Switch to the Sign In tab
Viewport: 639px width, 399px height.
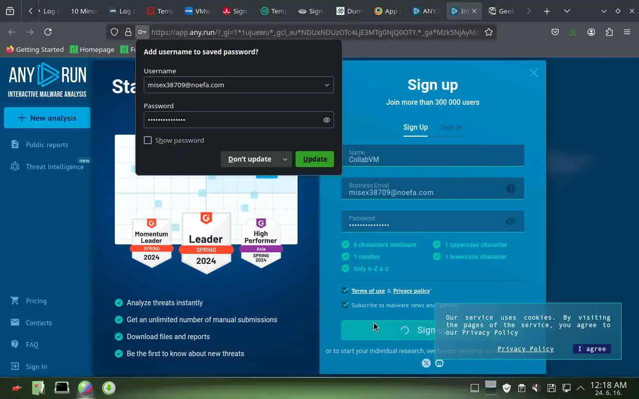pos(451,127)
